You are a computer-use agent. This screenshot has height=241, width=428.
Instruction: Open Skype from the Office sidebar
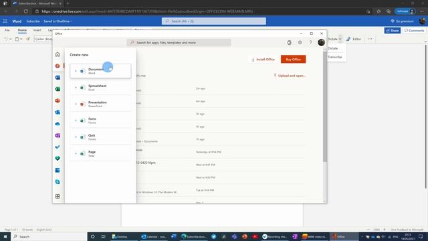pyautogui.click(x=58, y=181)
